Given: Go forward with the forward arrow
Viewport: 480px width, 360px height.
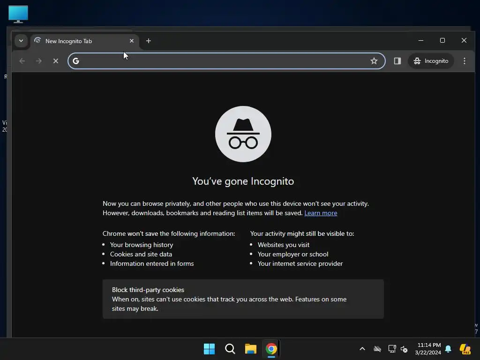Looking at the screenshot, I should [38, 61].
